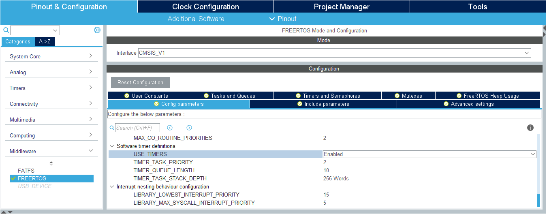The height and width of the screenshot is (214, 547).
Task: Open the Config parameters tab
Action: coord(179,104)
